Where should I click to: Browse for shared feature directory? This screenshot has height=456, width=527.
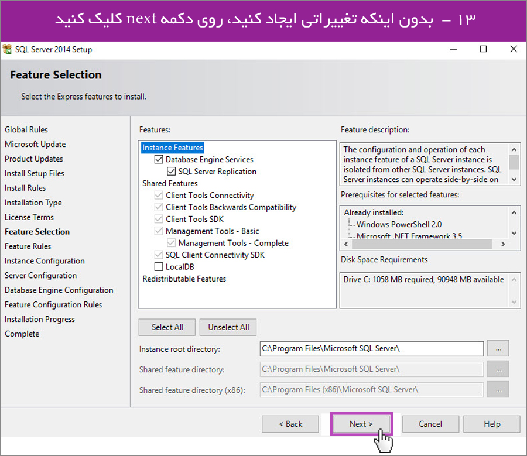tap(498, 369)
